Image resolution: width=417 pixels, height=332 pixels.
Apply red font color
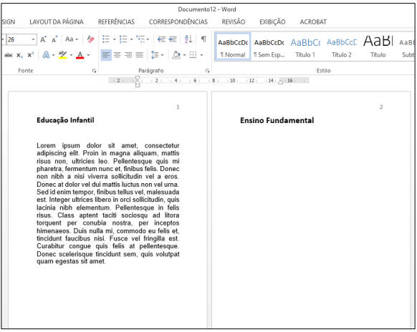[x=80, y=55]
